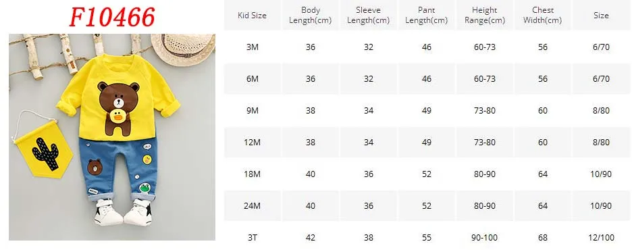Select the 6M row label
The height and width of the screenshot is (250, 632).
click(x=253, y=78)
